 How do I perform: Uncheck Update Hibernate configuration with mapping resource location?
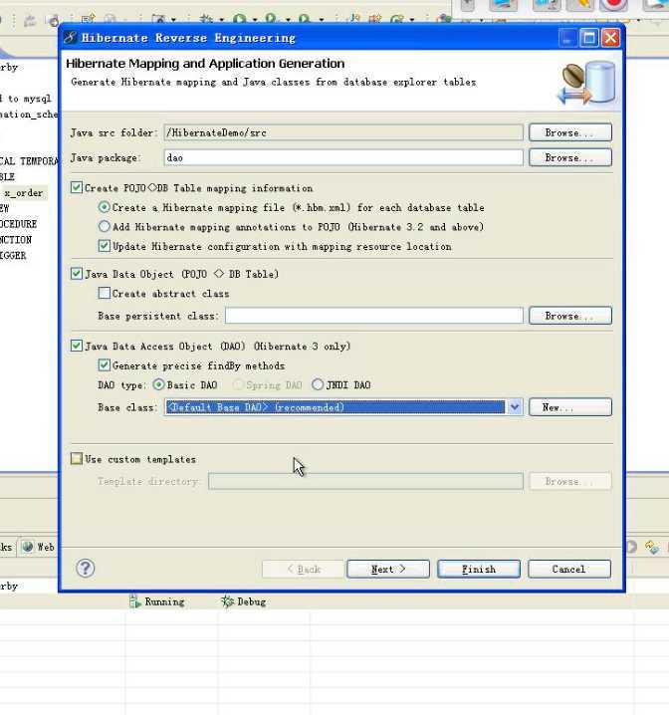(x=105, y=246)
